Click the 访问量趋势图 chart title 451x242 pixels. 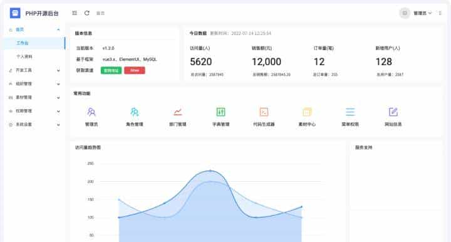point(88,147)
